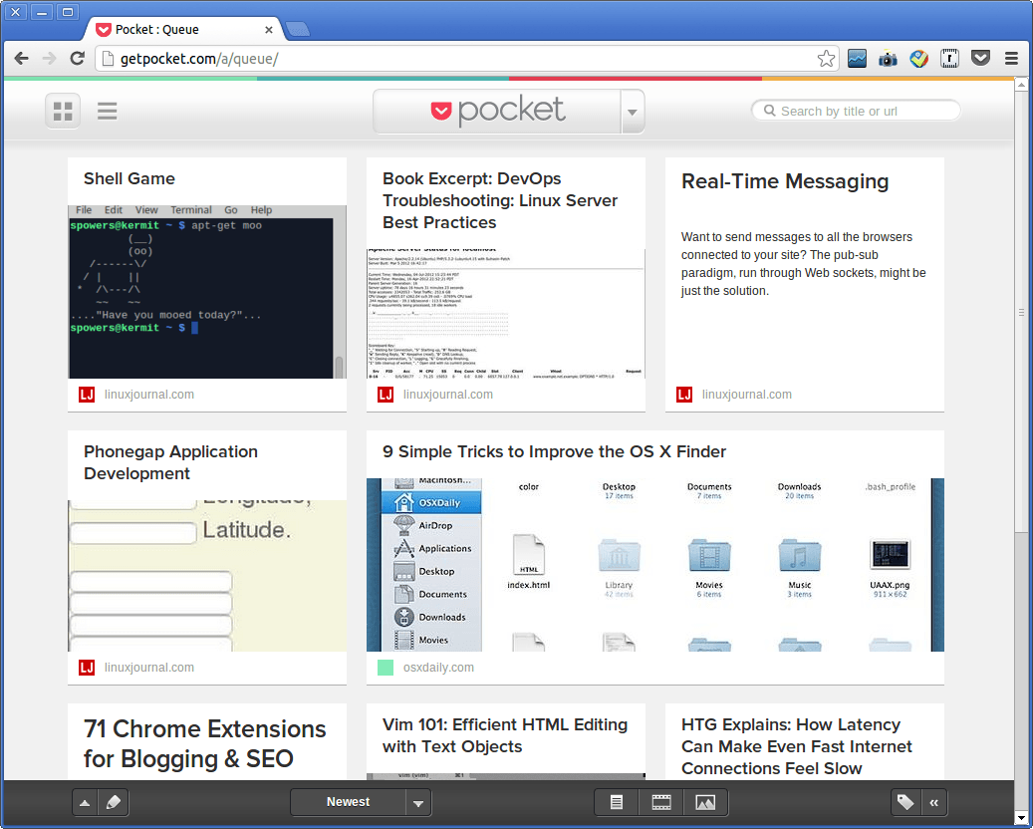1033x829 pixels.
Task: Filter queue by images icon
Action: (x=705, y=802)
